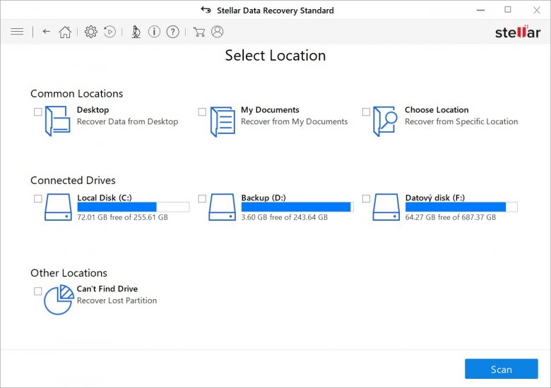The height and width of the screenshot is (388, 551).
Task: Select the Local Disk (C:) checkbox
Action: (38, 199)
